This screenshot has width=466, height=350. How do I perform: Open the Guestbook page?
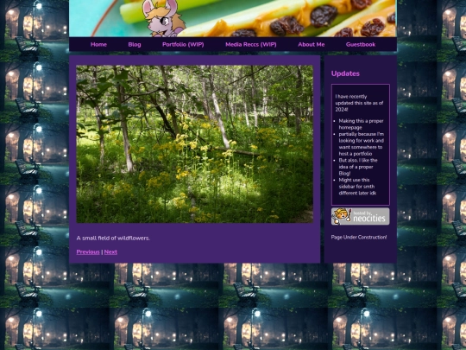(361, 44)
